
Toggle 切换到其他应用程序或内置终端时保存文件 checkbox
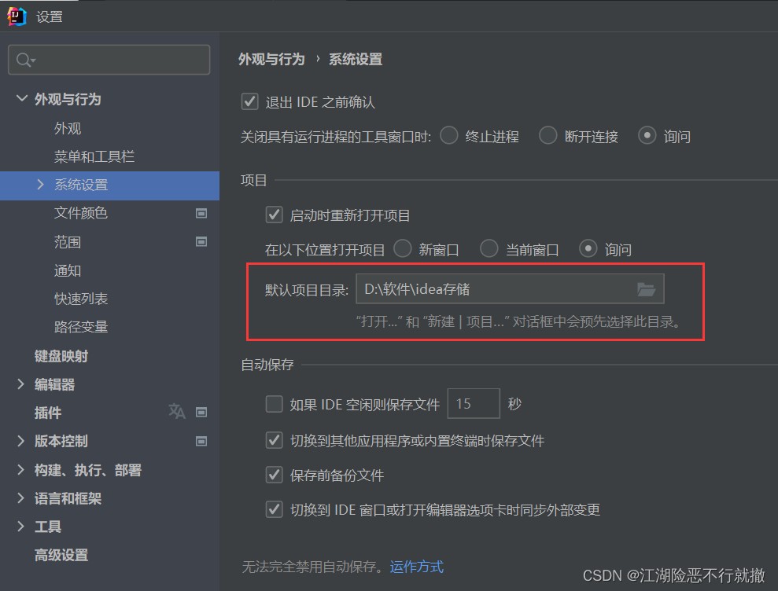(x=275, y=440)
